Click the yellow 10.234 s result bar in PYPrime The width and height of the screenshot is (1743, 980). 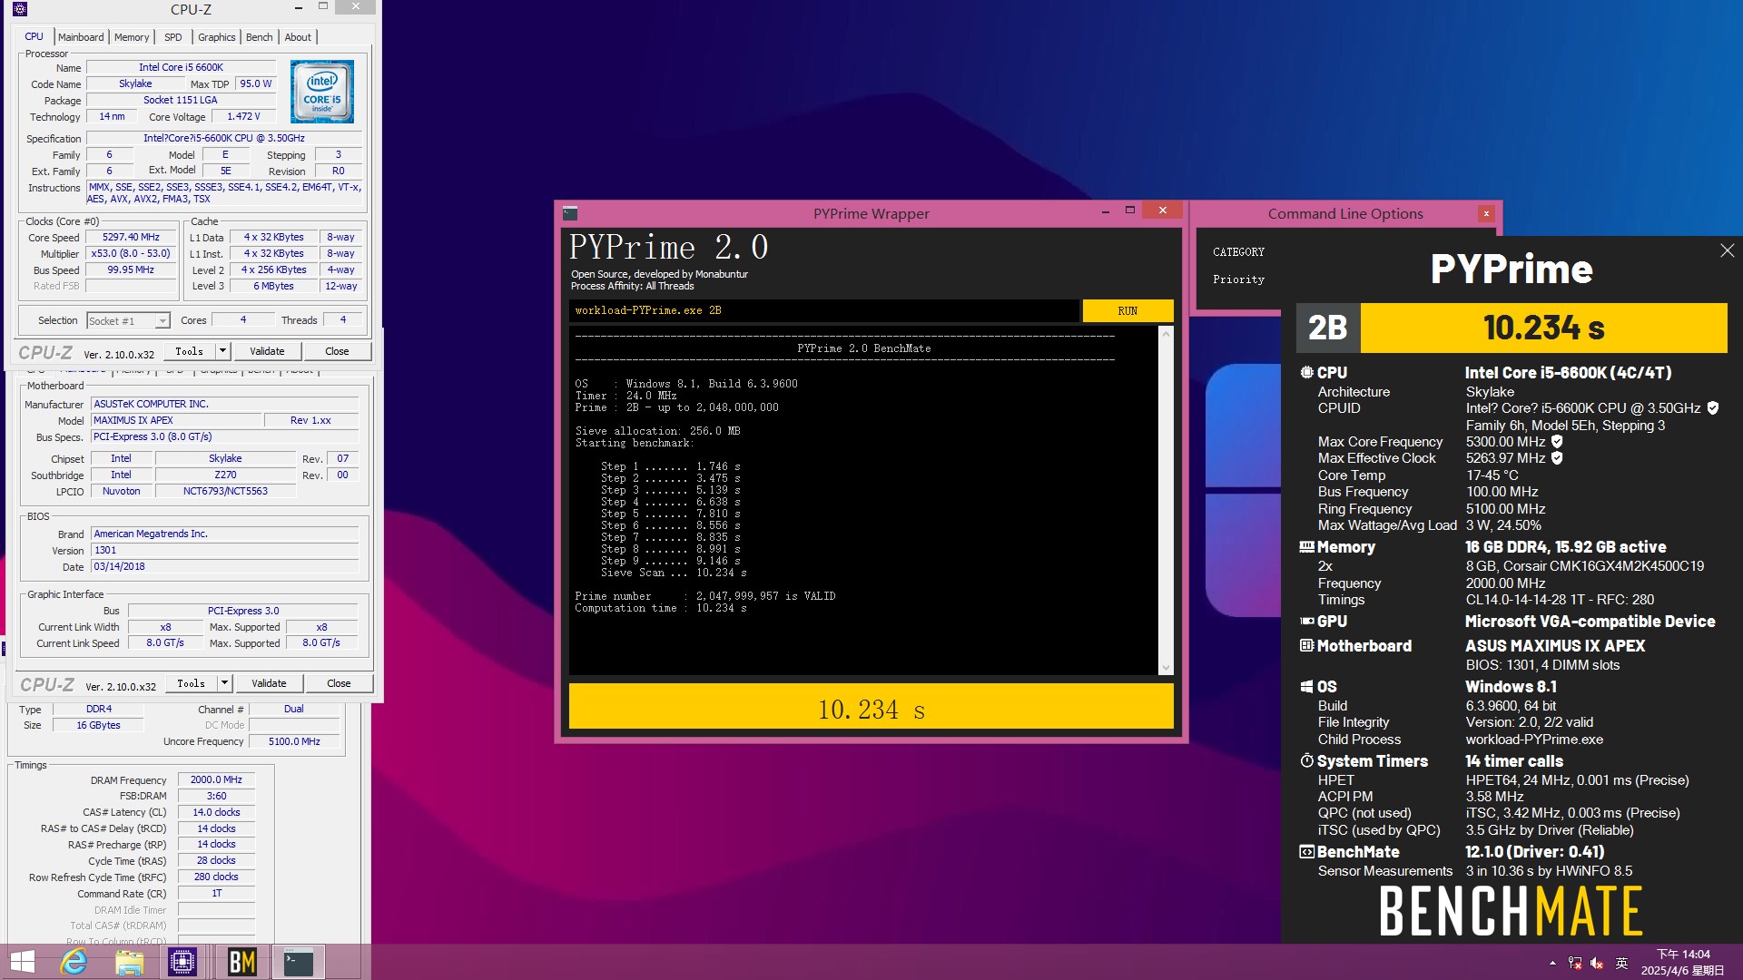[x=871, y=707]
